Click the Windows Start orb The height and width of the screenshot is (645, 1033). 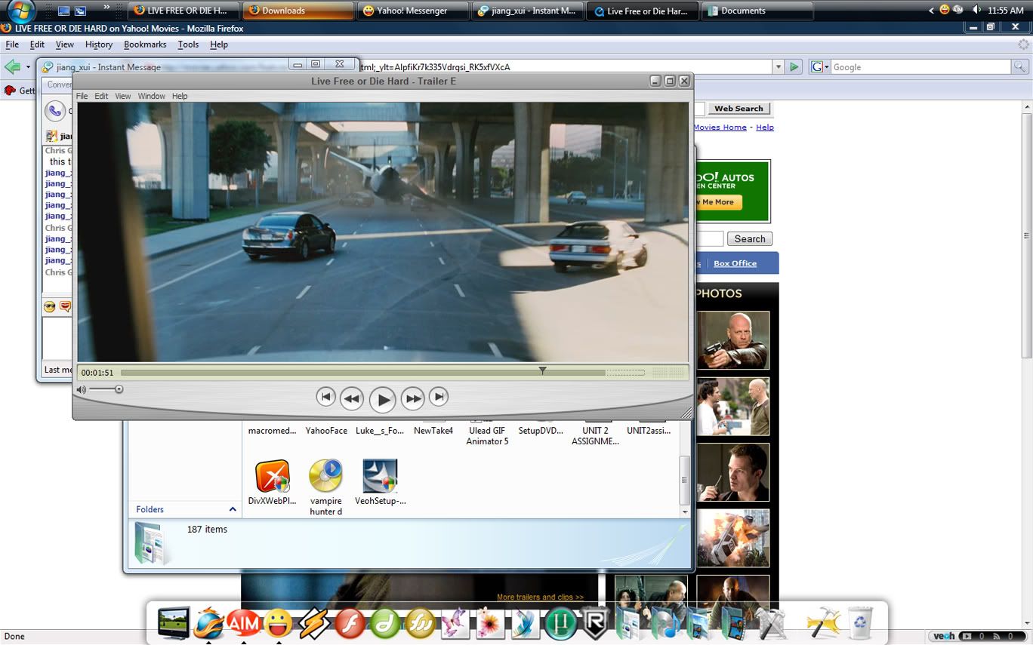pyautogui.click(x=22, y=11)
